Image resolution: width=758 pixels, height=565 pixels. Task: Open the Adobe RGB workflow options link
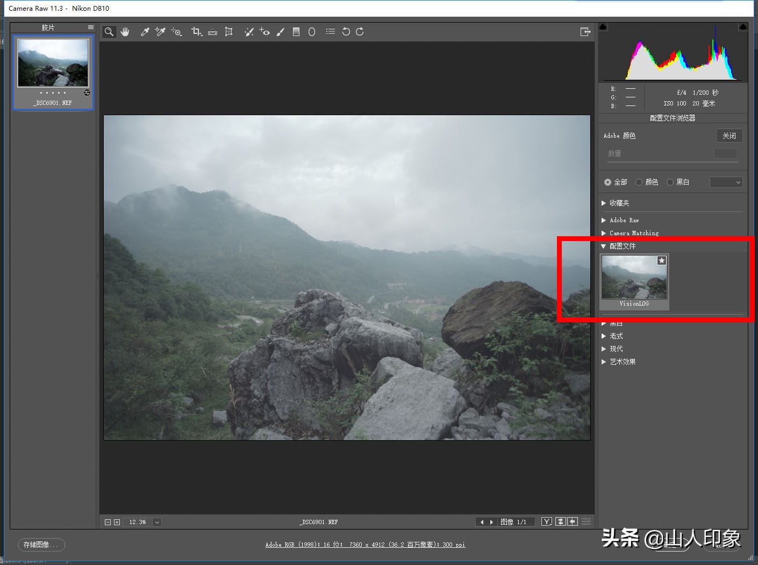point(365,545)
